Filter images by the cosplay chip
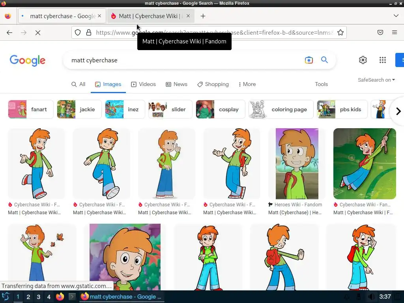This screenshot has height=303, width=404. (x=220, y=109)
